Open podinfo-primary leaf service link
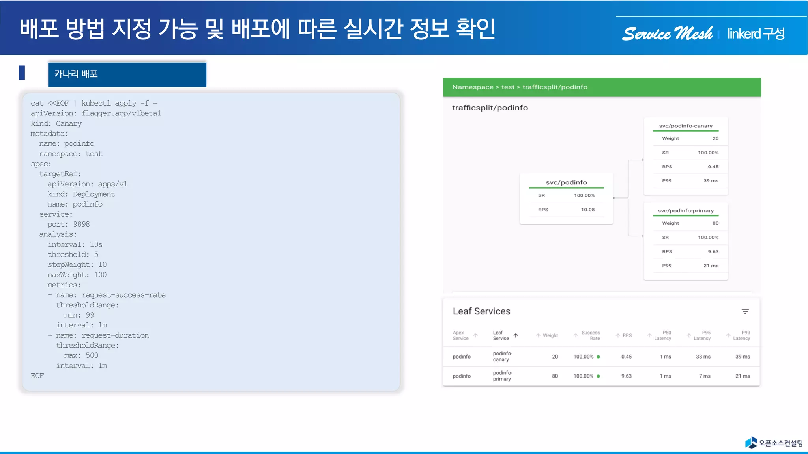This screenshot has height=454, width=808. (502, 376)
